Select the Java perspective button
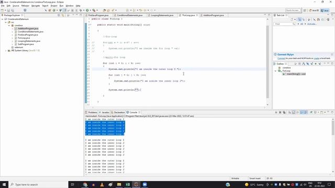This screenshot has width=335, height=188. click(325, 10)
